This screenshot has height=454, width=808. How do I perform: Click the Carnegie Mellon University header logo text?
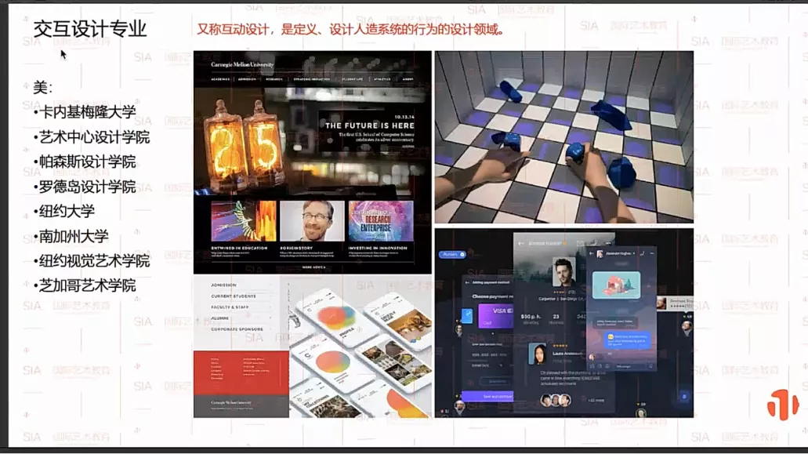pos(242,64)
